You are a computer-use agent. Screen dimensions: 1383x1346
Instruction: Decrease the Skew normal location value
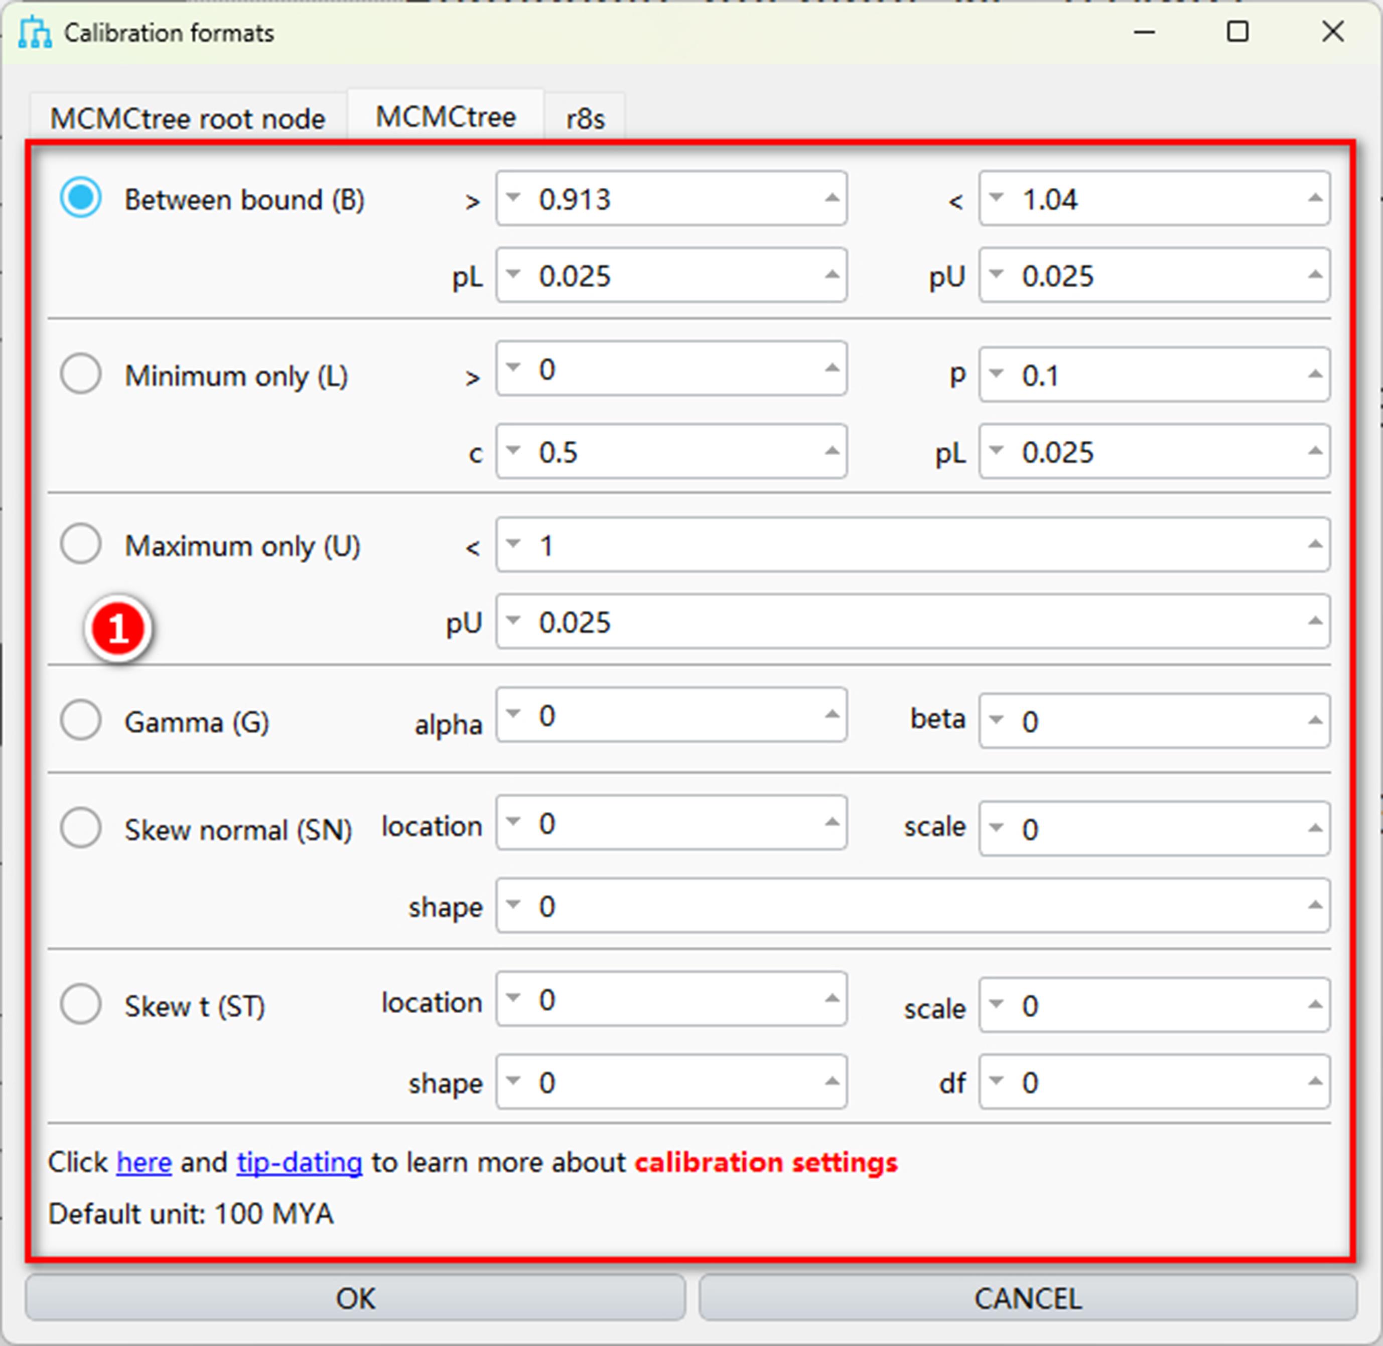514,821
